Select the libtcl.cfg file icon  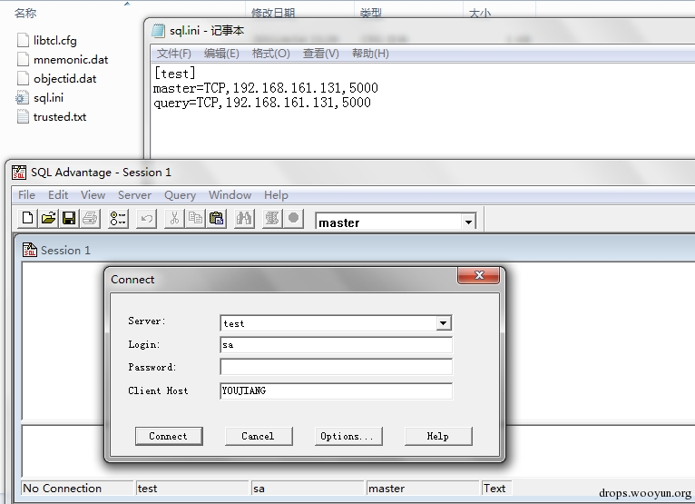pyautogui.click(x=23, y=40)
